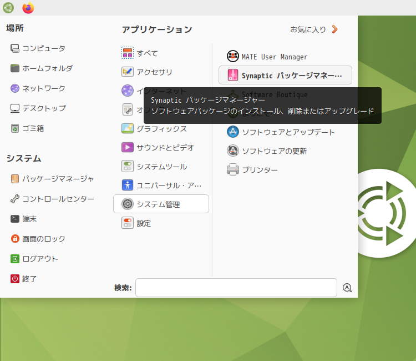Open ソフトウェアとアップデート icon
This screenshot has width=416, height=361.
click(232, 132)
